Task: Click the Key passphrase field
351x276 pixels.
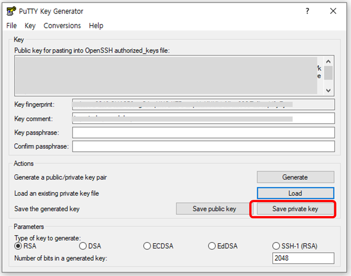Action: 203,133
